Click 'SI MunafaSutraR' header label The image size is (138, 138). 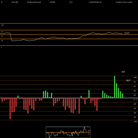pos(34,2)
